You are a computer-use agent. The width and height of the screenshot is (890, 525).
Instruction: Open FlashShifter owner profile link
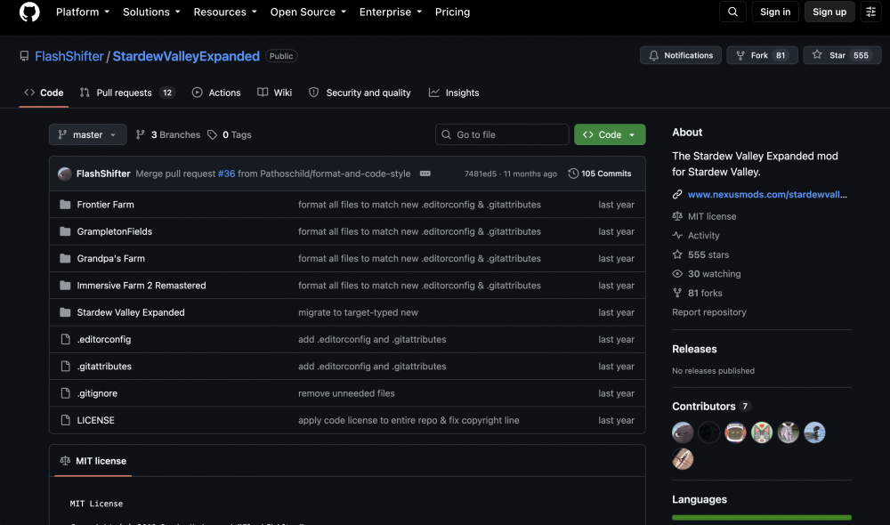click(x=69, y=56)
